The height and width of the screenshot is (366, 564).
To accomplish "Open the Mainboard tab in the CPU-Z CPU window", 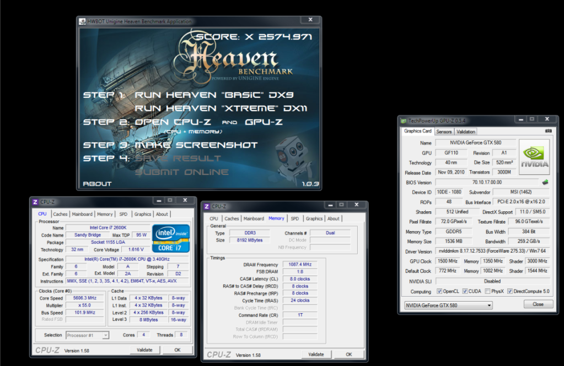I will [x=82, y=214].
